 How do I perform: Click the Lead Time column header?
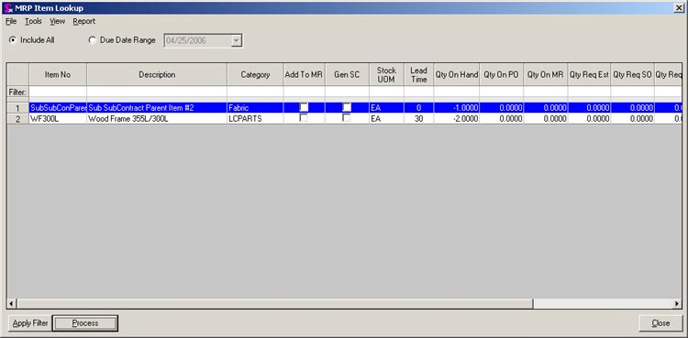(418, 75)
